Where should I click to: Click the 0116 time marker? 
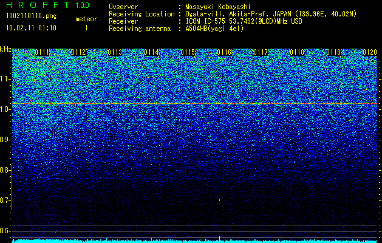coord(224,52)
